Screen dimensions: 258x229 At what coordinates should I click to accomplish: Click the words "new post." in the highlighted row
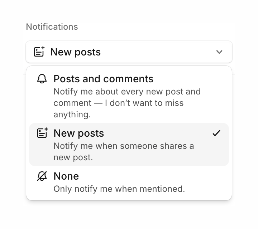(x=73, y=157)
